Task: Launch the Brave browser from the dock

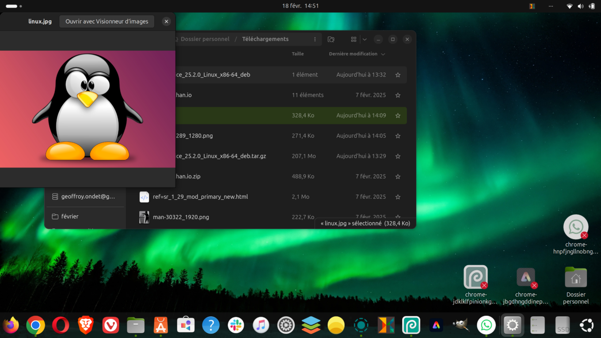Action: pos(86,326)
